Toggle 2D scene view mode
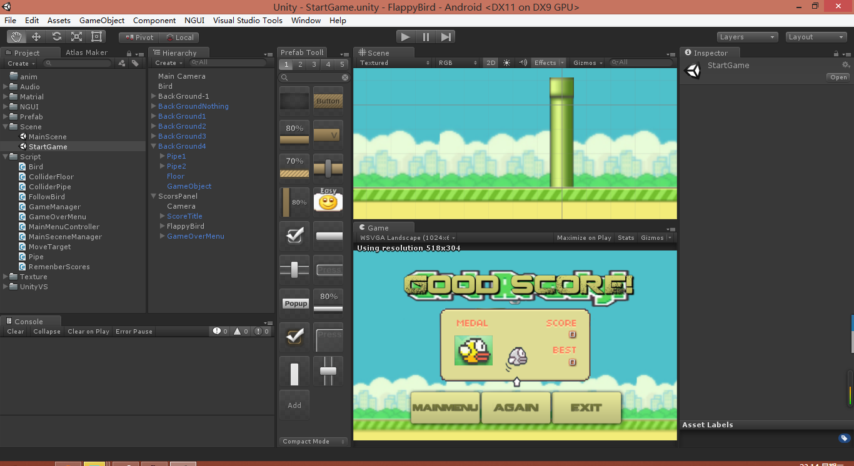854x466 pixels. 491,62
